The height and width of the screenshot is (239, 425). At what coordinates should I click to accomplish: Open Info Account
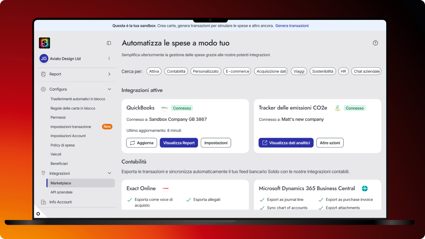tap(60, 202)
